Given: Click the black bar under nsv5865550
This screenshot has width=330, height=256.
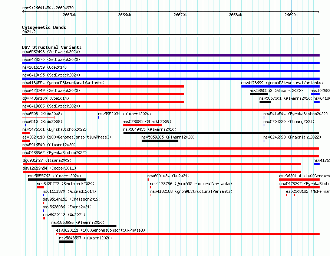Looking at the screenshot, I should [259, 94].
